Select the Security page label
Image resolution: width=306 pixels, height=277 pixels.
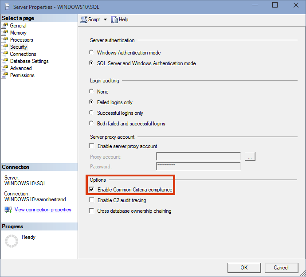(19, 47)
